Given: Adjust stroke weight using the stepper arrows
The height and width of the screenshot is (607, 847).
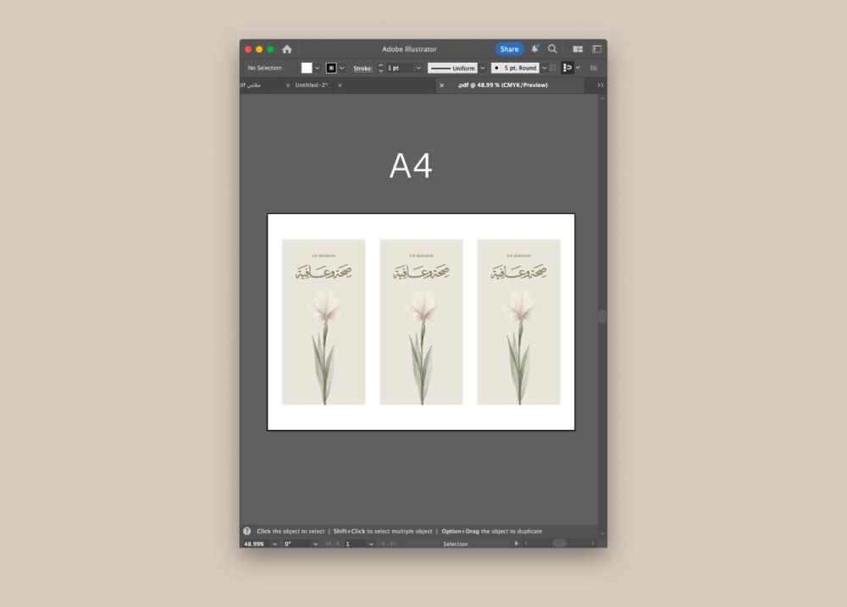Looking at the screenshot, I should (380, 68).
